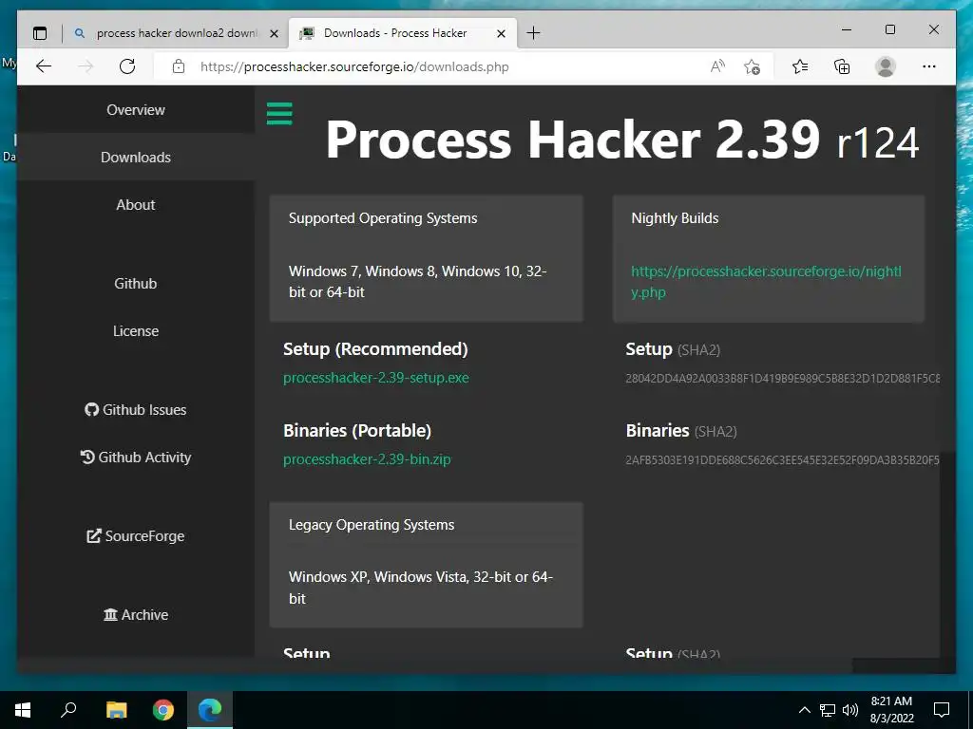This screenshot has height=729, width=973.
Task: Click the Binaries (Portable) heading
Action: [x=357, y=430]
